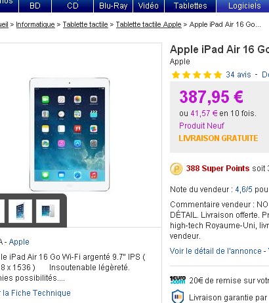
Task: Open the 34 avis reviews link
Action: pos(238,75)
